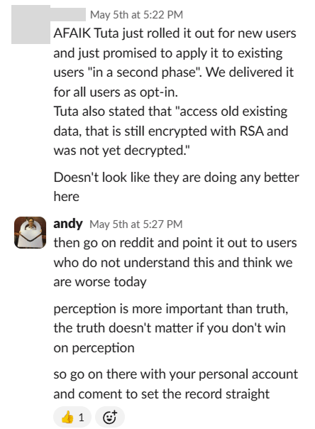
Task: Click the username andy
Action: (68, 224)
